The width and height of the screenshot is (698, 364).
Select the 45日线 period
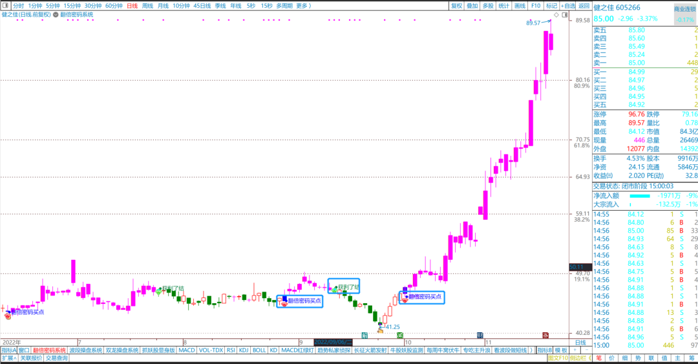(x=202, y=6)
